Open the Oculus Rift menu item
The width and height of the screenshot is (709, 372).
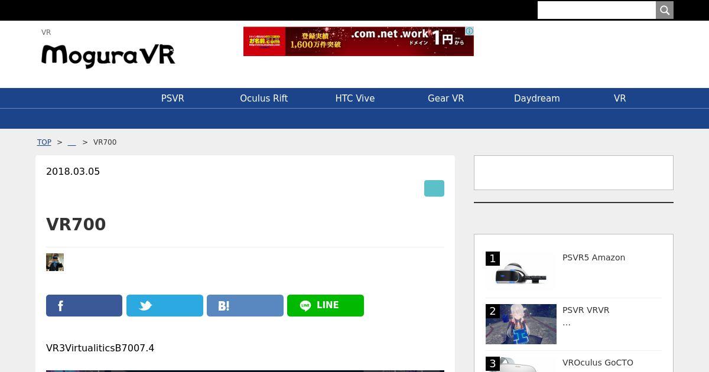(x=264, y=99)
